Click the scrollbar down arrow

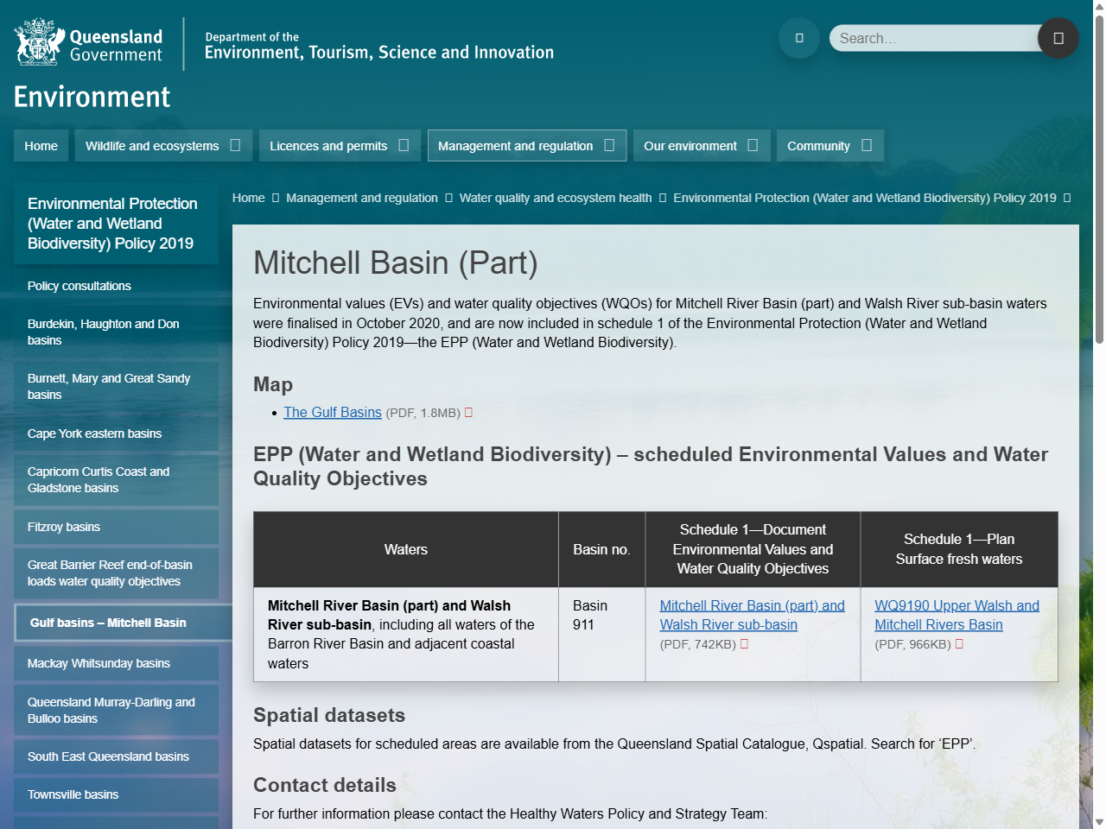[1099, 822]
